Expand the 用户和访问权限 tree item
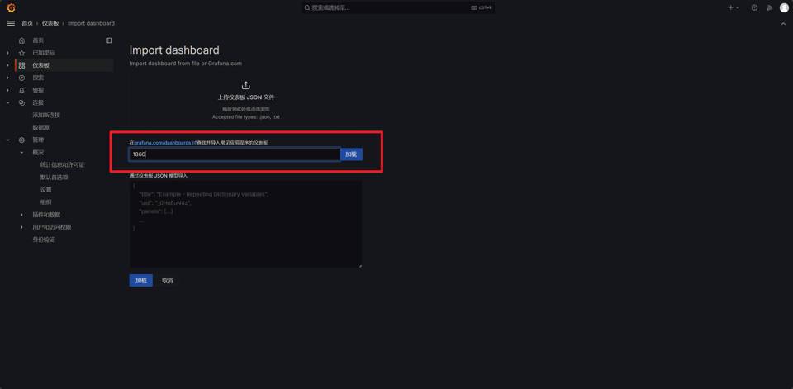The height and width of the screenshot is (389, 793). tap(22, 227)
